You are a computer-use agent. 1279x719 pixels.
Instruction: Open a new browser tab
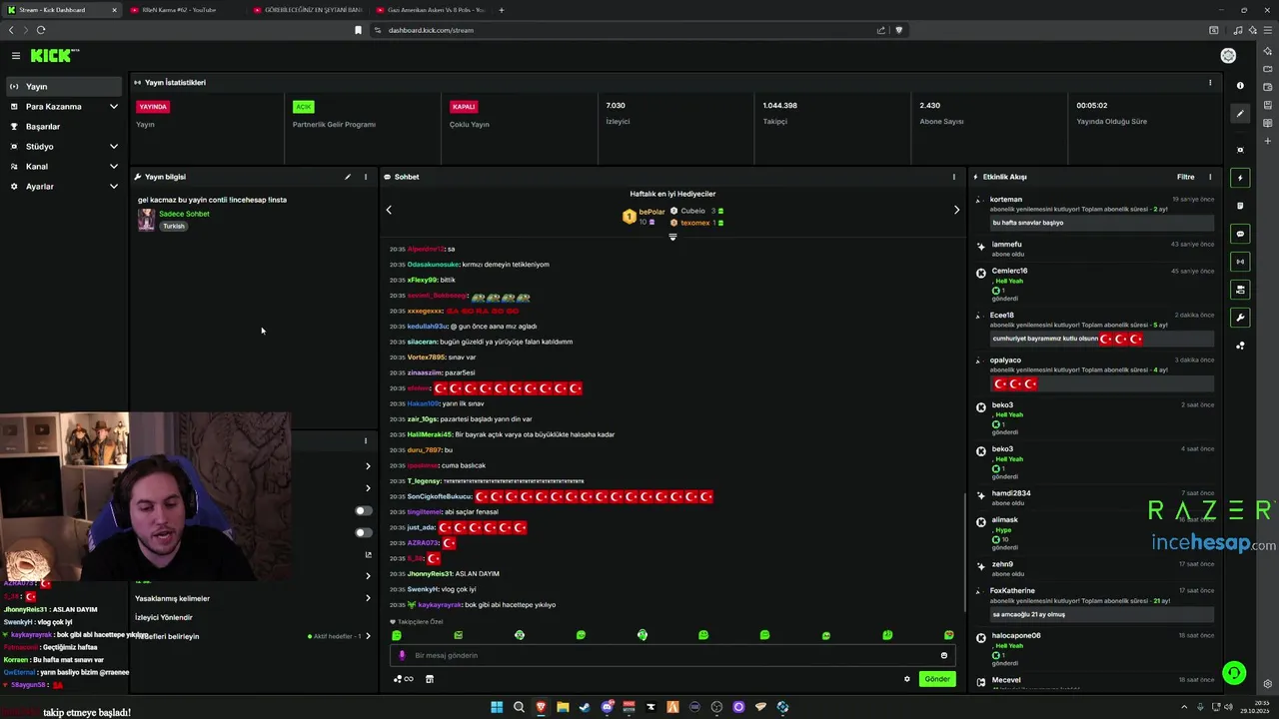pyautogui.click(x=502, y=10)
